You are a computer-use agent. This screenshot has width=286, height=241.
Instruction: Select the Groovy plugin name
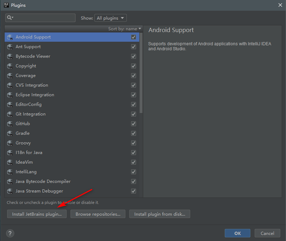tap(23, 143)
